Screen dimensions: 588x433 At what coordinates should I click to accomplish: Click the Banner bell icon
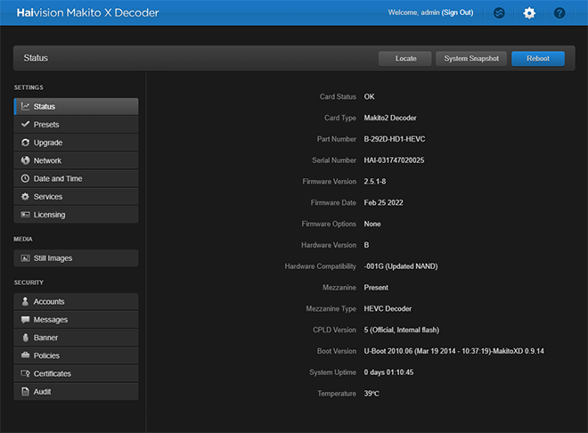click(x=26, y=338)
